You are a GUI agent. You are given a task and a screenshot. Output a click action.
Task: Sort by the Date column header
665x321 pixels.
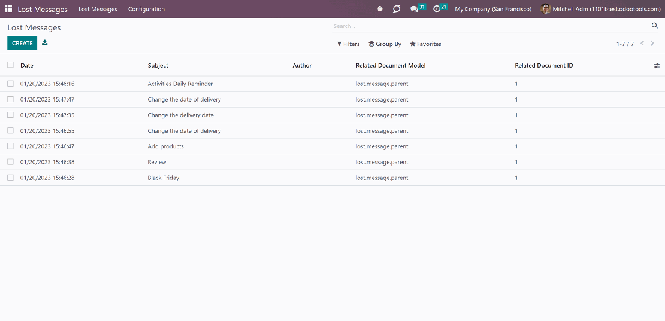tap(27, 66)
